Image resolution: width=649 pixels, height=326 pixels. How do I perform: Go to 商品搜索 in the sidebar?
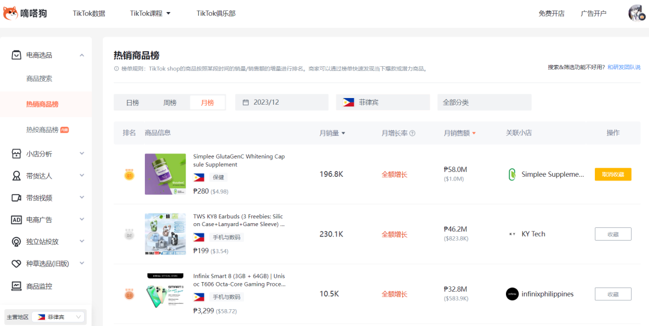click(39, 79)
